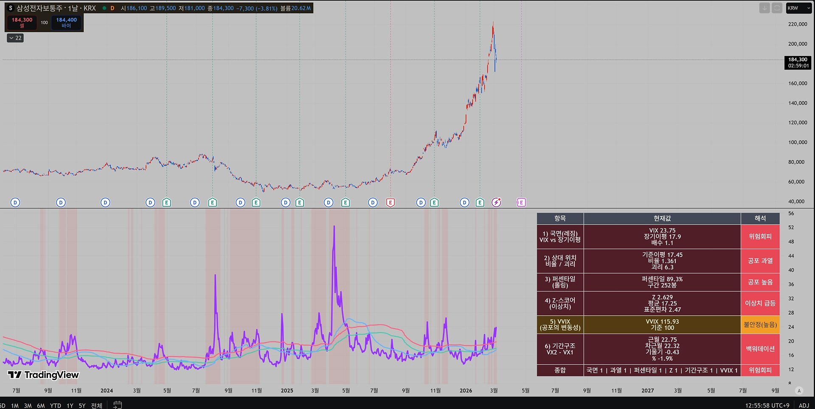Click the TradingView logo
The height and width of the screenshot is (409, 815).
[x=43, y=375]
